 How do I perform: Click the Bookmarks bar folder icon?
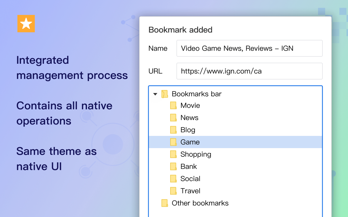(165, 94)
